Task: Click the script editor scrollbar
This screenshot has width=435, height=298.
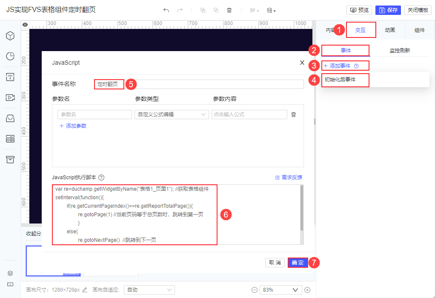Action: [302, 208]
